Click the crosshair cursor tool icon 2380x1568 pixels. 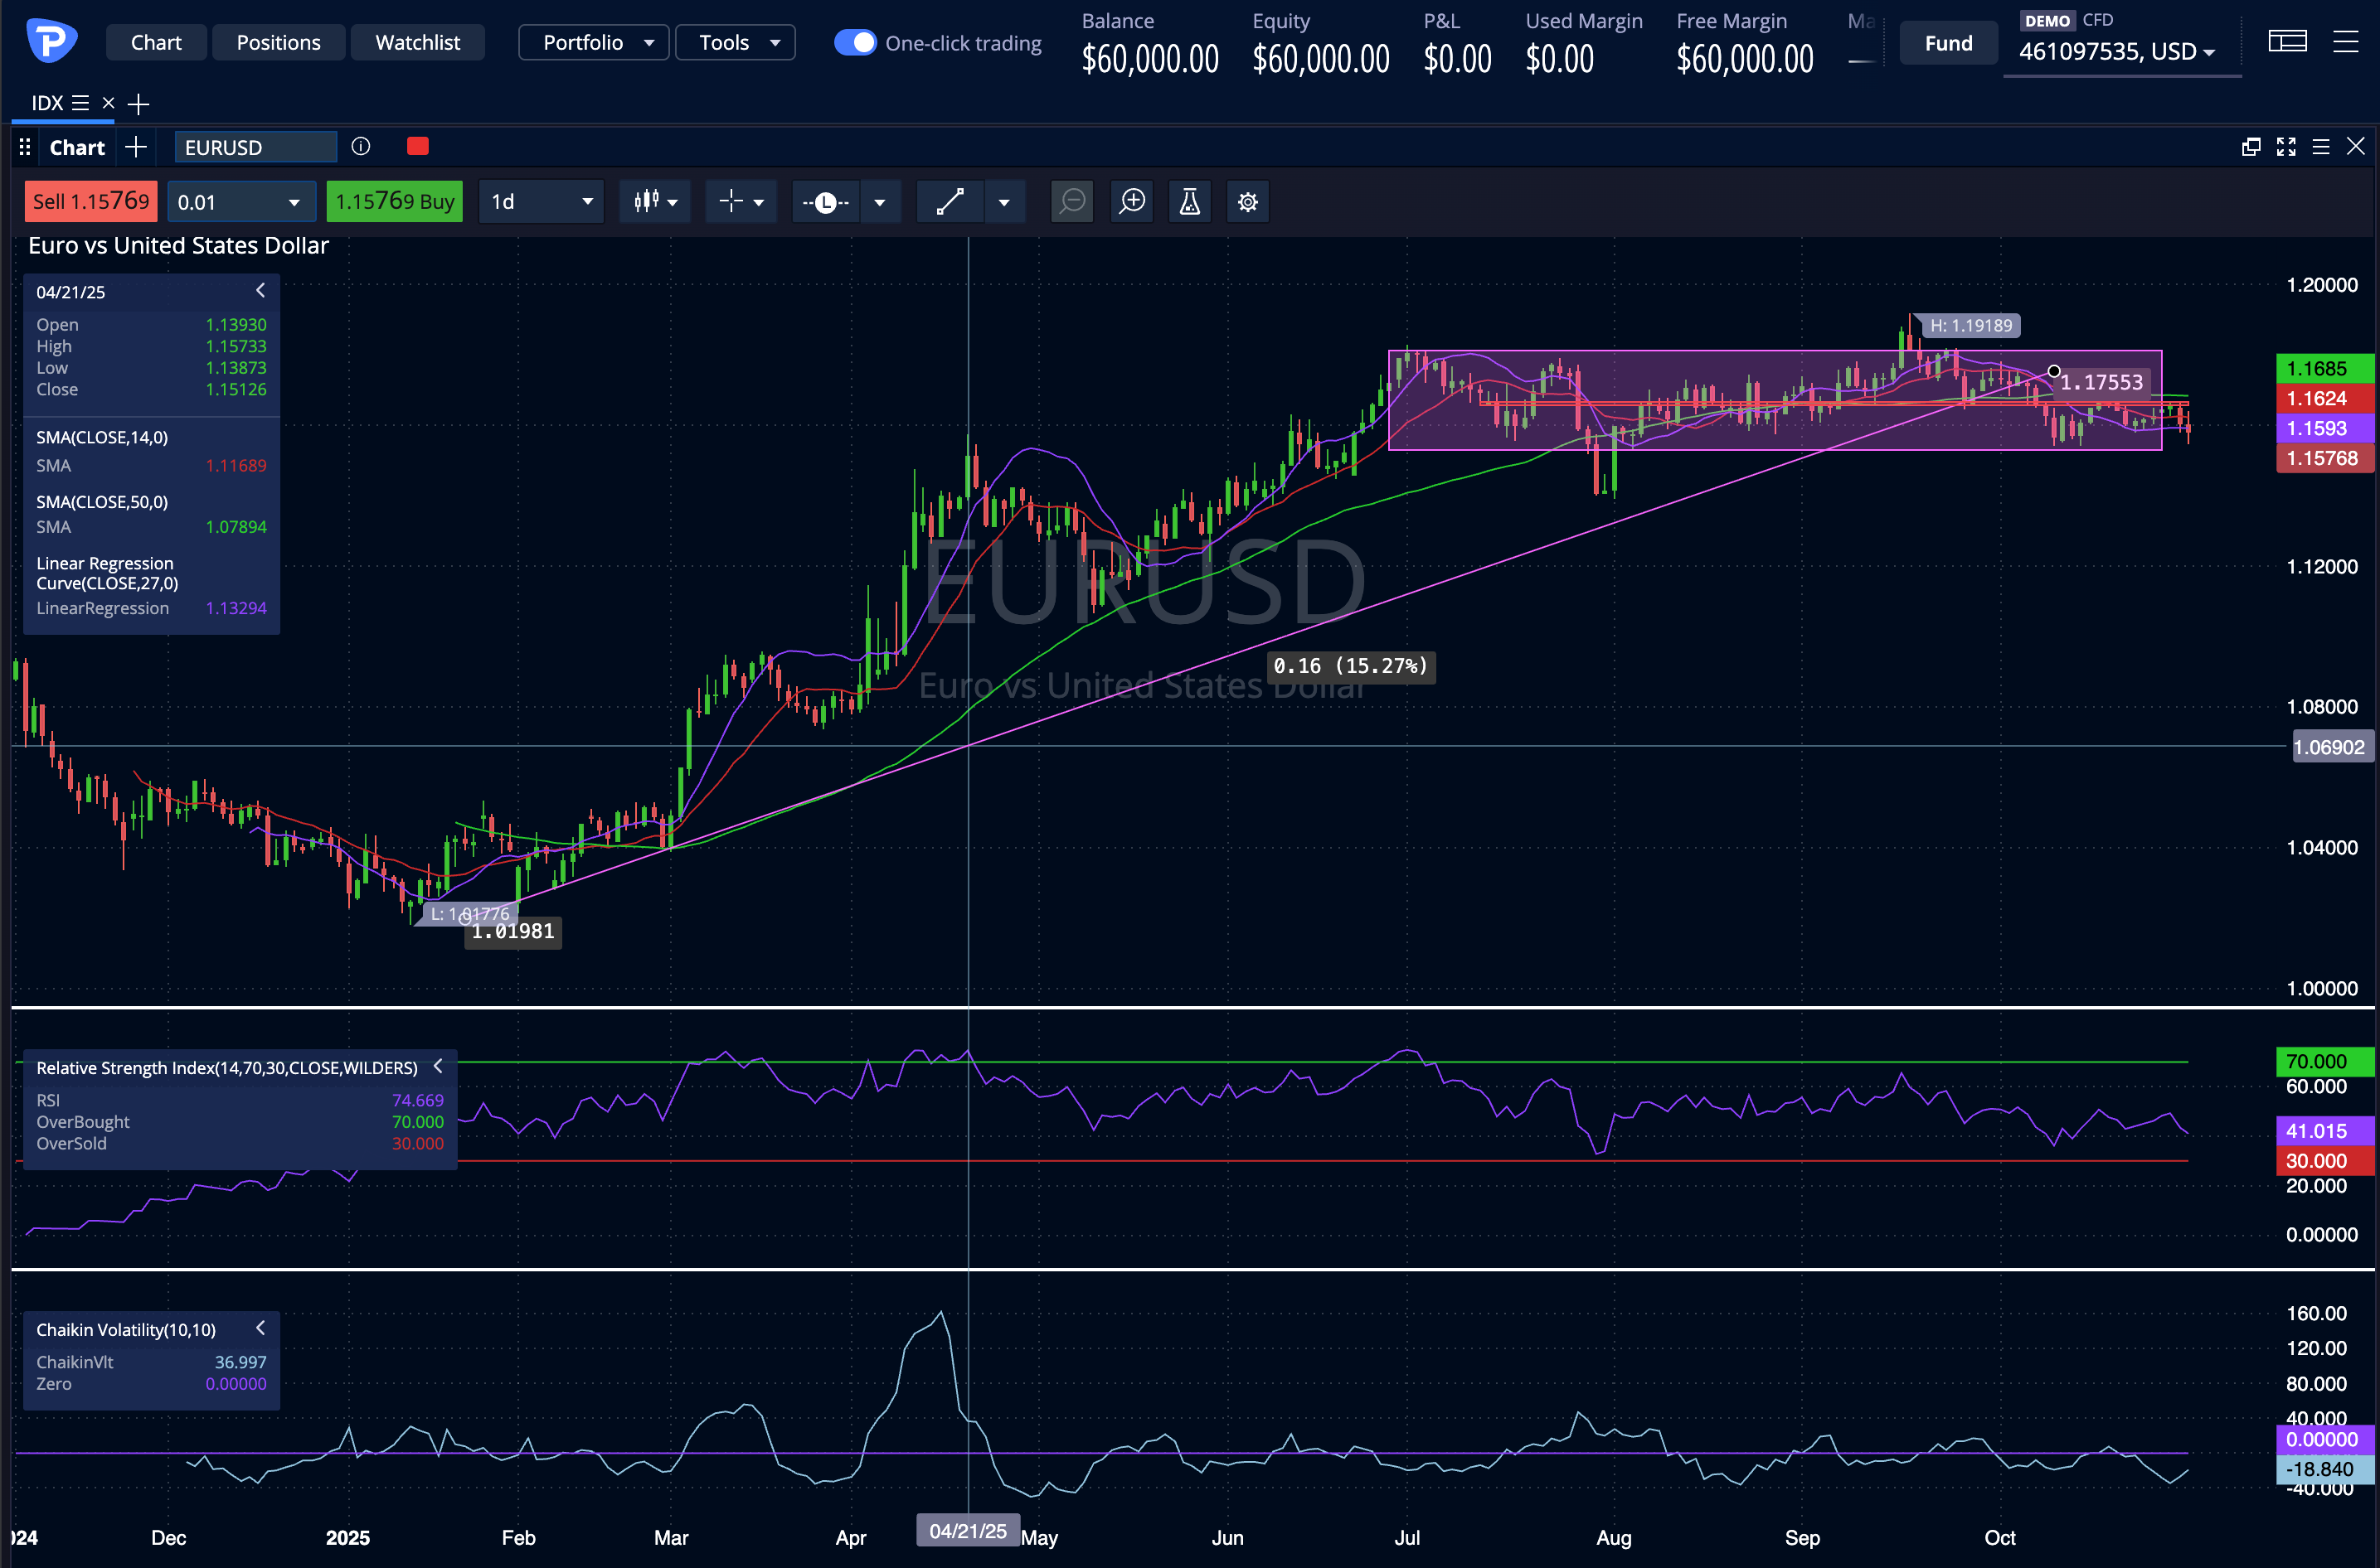click(731, 202)
